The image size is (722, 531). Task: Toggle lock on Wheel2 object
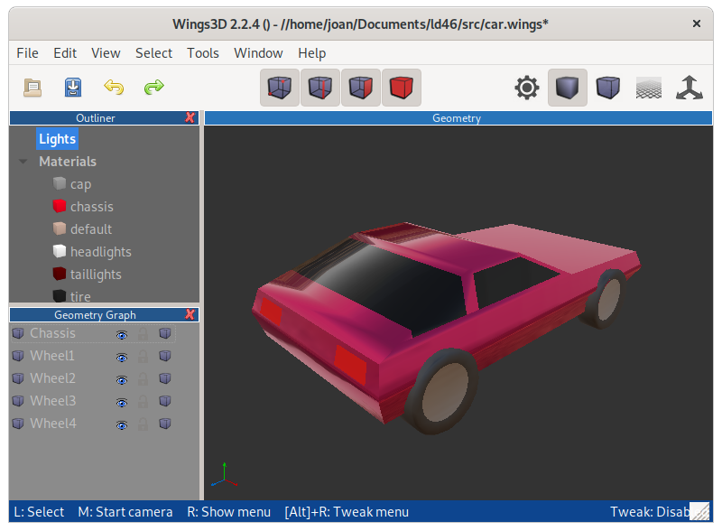[x=143, y=379]
